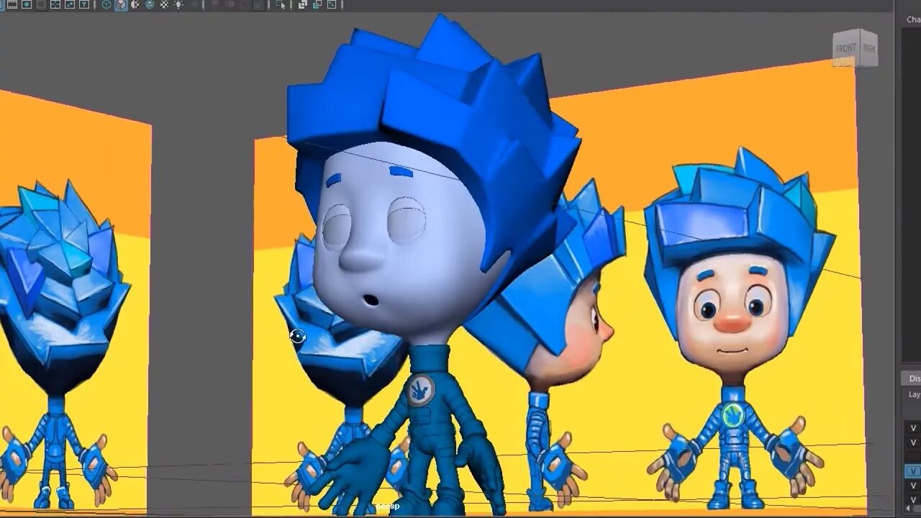Click the RIGHT face of the view cube
The height and width of the screenshot is (518, 921).
tap(868, 49)
